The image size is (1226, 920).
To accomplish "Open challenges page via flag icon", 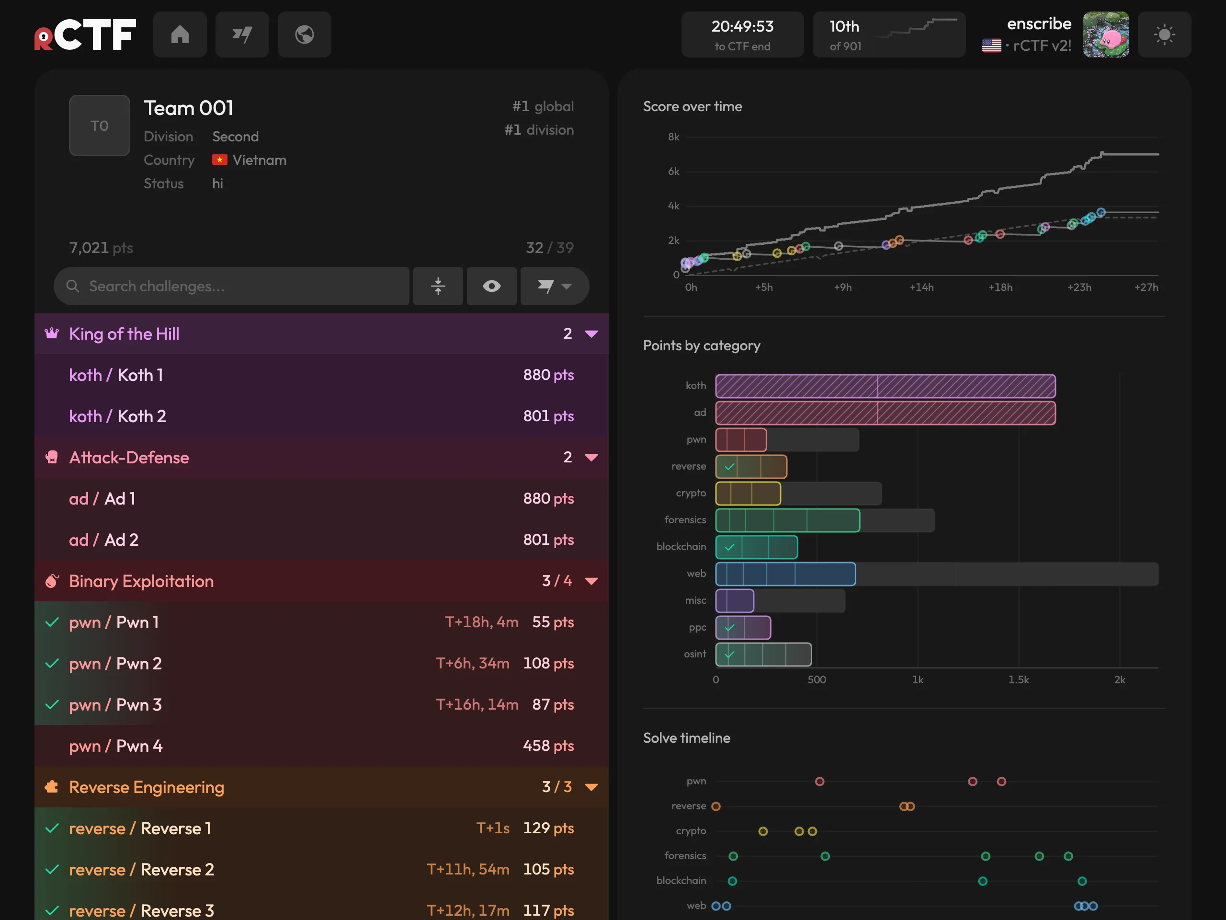I will coord(242,34).
